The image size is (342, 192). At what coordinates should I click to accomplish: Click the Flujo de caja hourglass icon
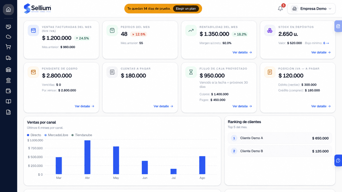point(191,72)
